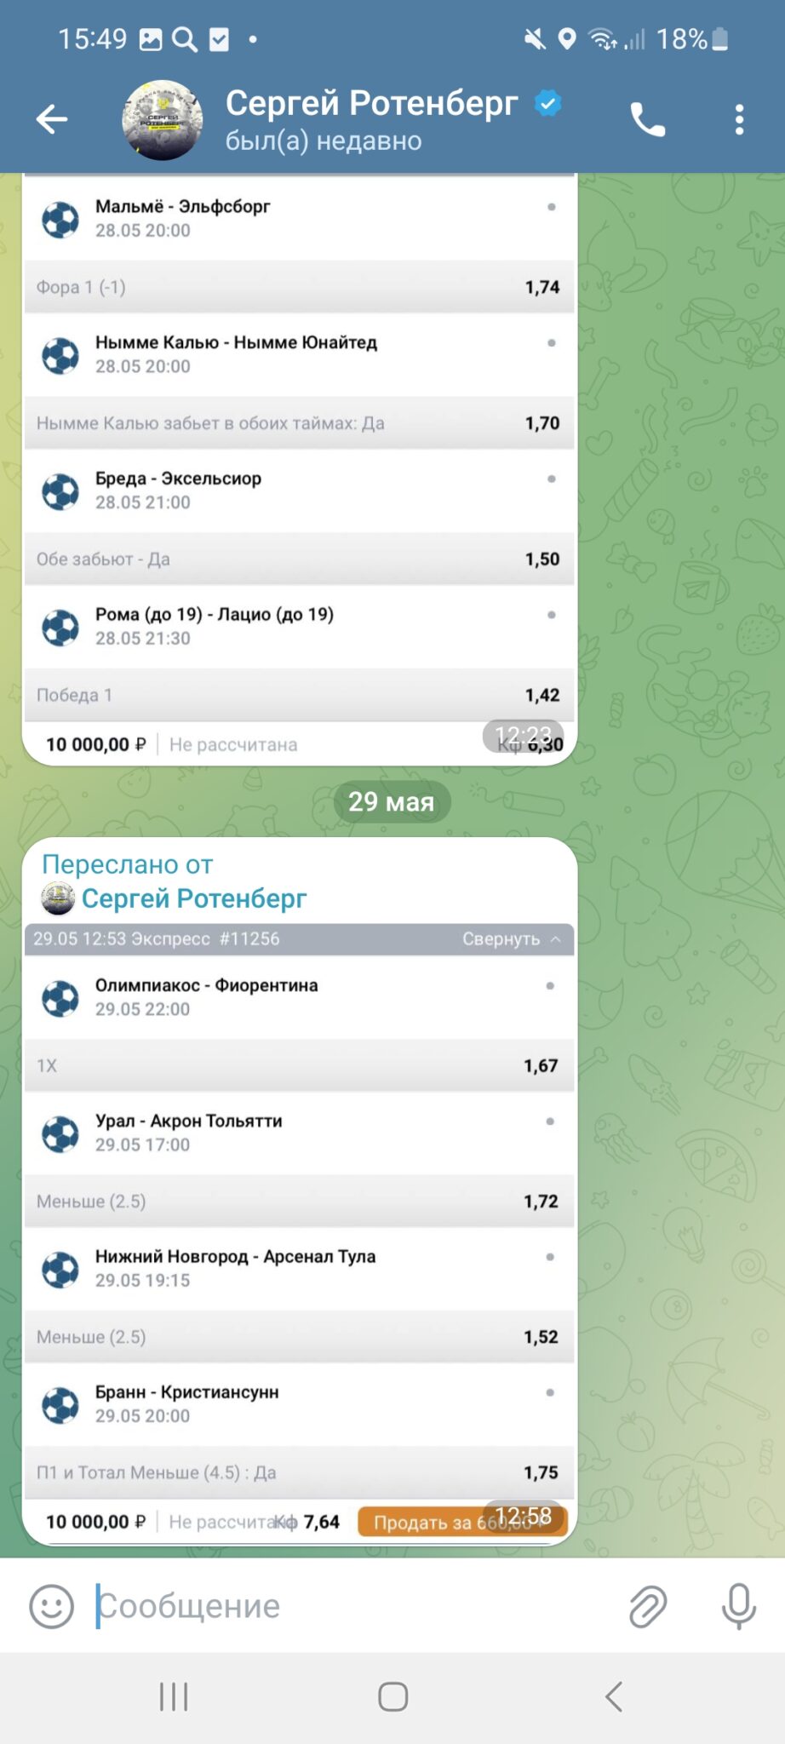Collapse the express bet with Свернуть
The image size is (785, 1744).
(x=511, y=938)
